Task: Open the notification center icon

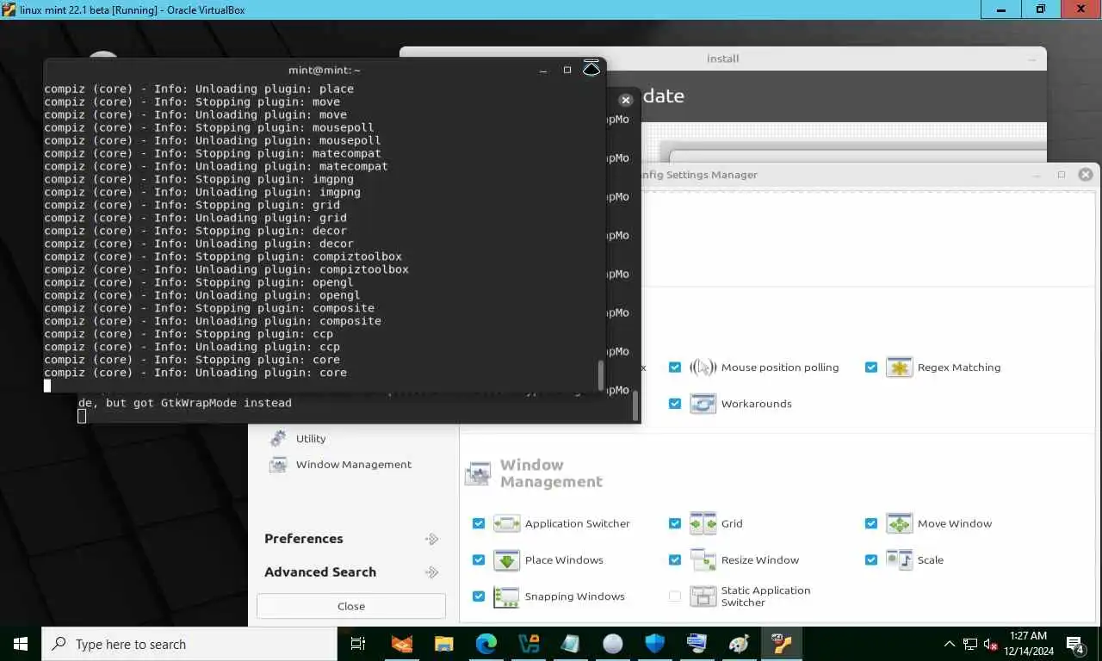Action: pos(1076,644)
